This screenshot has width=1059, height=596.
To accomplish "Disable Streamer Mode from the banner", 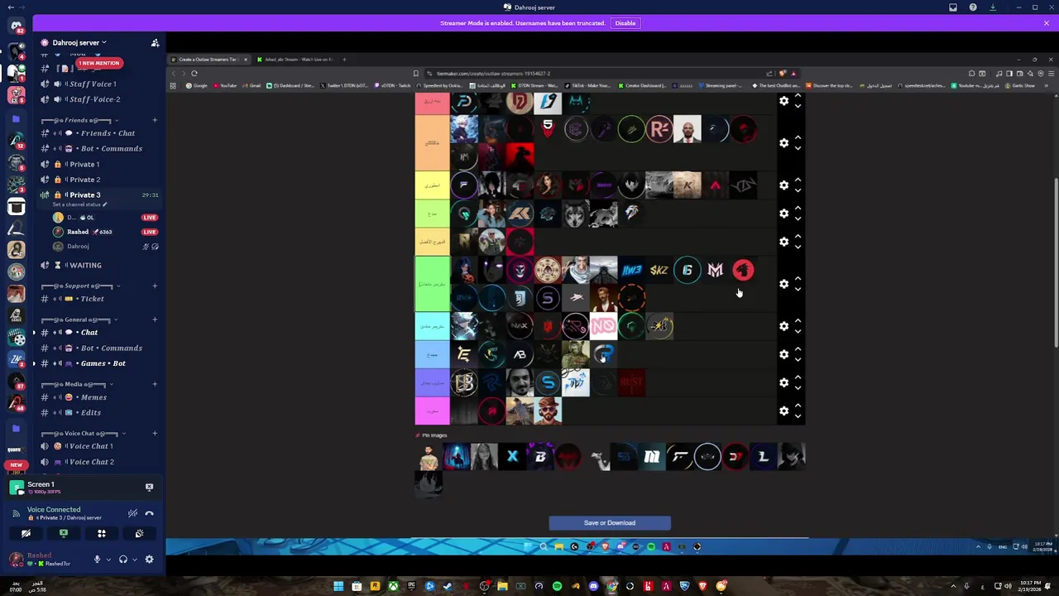I will pyautogui.click(x=625, y=23).
